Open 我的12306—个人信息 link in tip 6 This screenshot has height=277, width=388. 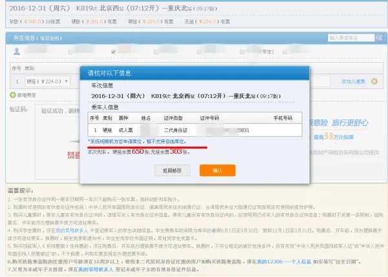(284, 262)
